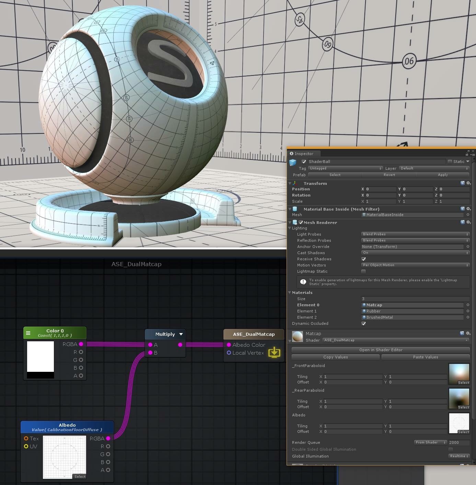Open the Multiply node operation dropdown
The height and width of the screenshot is (485, 476).
[181, 334]
